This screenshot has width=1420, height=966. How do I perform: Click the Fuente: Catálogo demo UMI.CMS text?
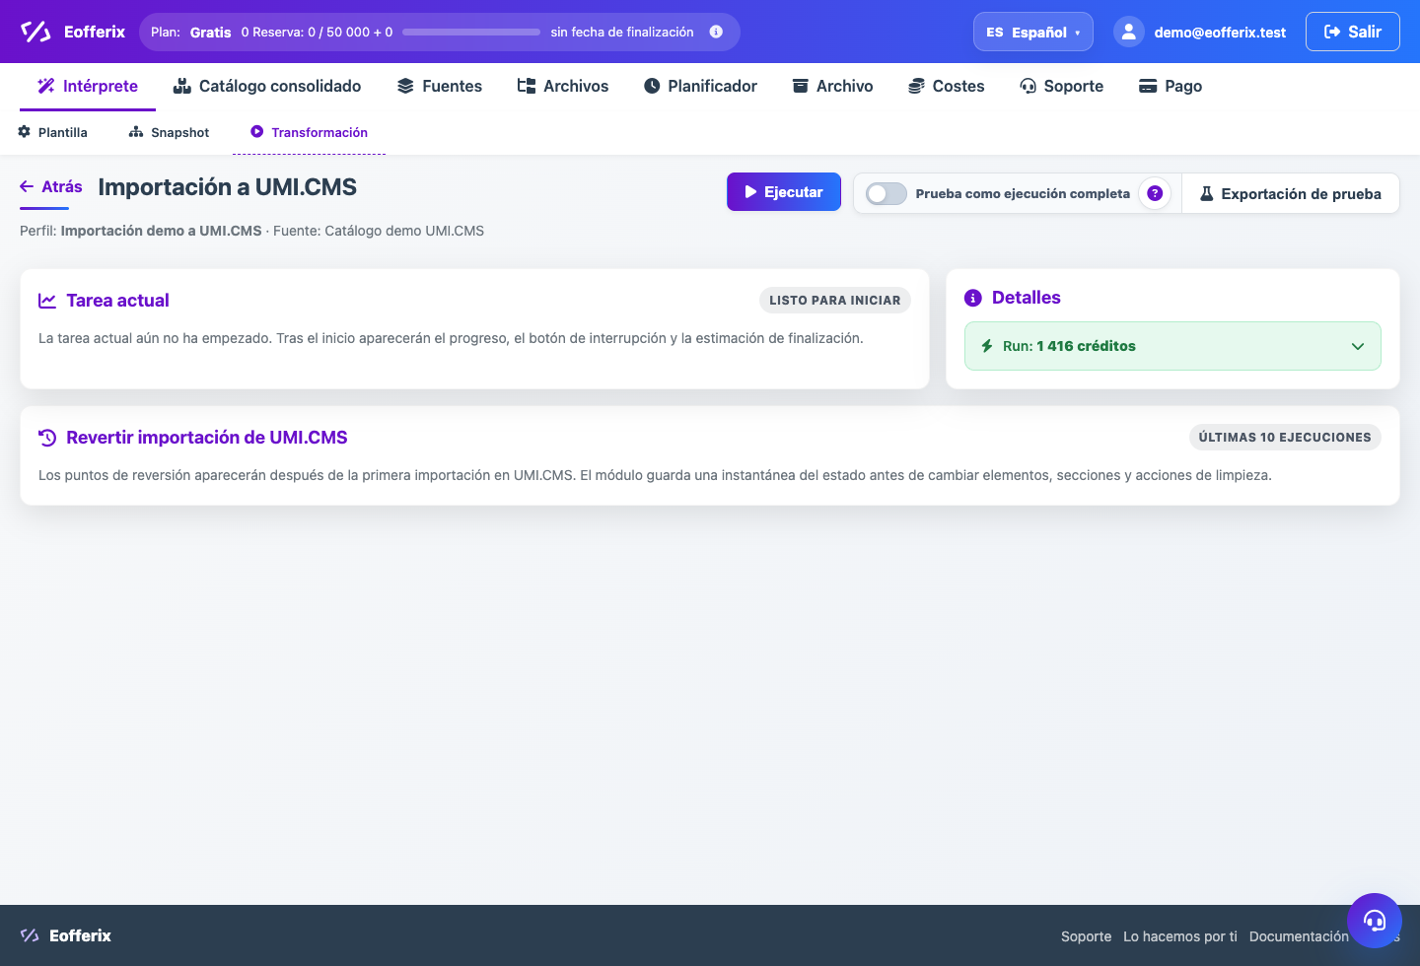[379, 231]
